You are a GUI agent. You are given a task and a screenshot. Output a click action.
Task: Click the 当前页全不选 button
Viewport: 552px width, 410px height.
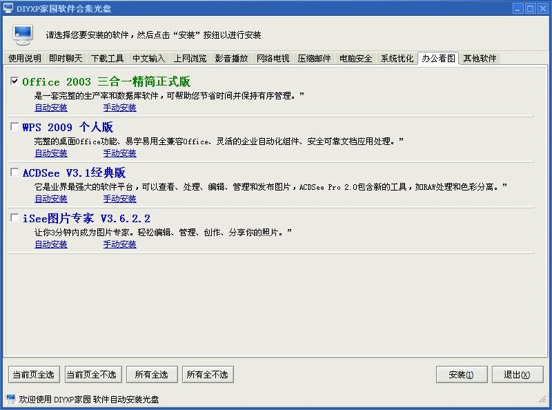[93, 374]
